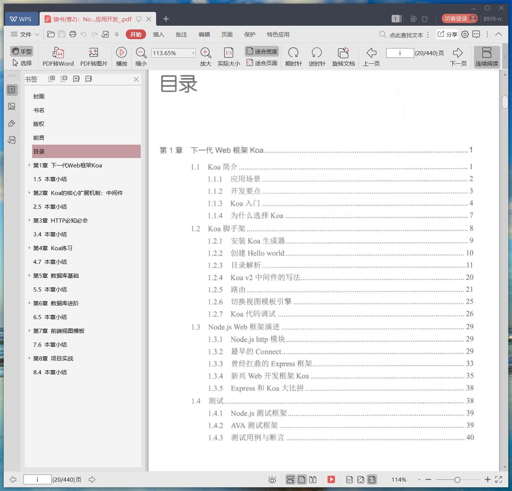512x491 pixels.
Task: Rotate page clockwise (顺时针)
Action: (x=294, y=57)
